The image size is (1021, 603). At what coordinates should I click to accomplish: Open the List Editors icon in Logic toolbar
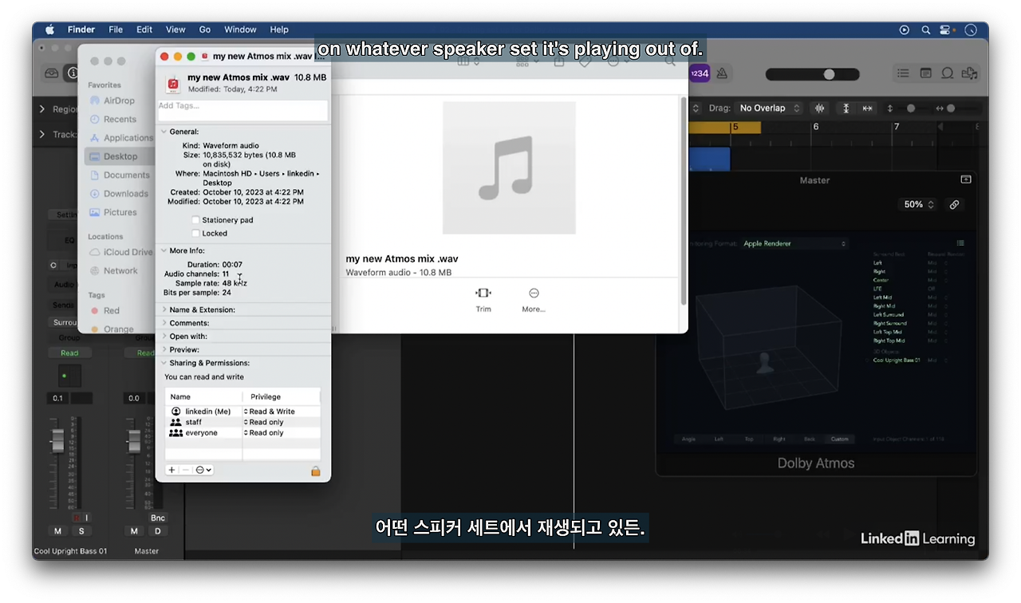pos(903,73)
